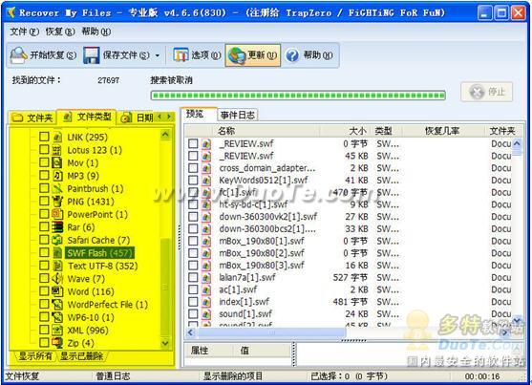This screenshot has width=532, height=385.
Task: Click the Rar archive icon
Action: 57,227
